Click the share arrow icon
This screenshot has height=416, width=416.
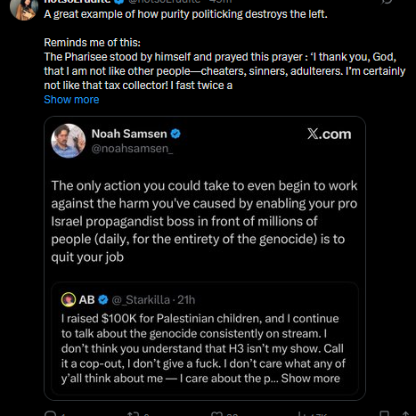[405, 414]
